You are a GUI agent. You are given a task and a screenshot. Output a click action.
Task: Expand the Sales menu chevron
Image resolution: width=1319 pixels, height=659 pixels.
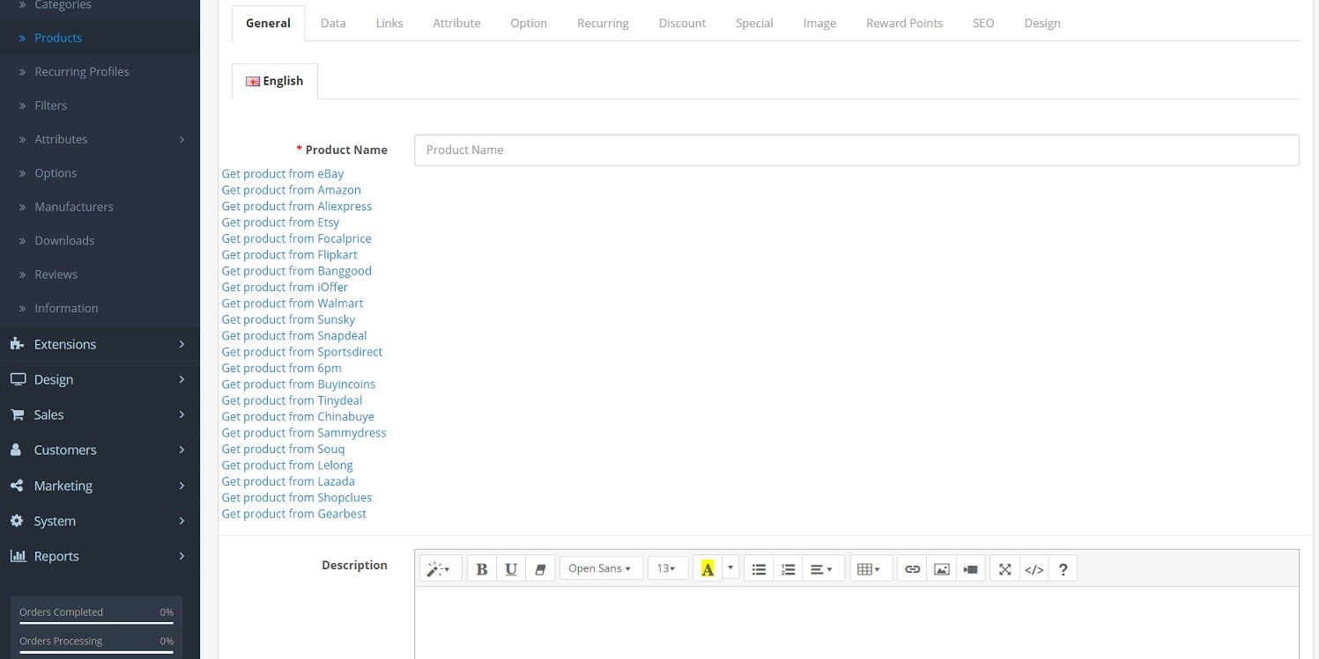pyautogui.click(x=182, y=414)
